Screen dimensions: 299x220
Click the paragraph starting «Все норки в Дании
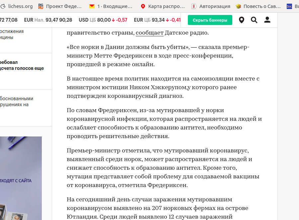(158, 56)
